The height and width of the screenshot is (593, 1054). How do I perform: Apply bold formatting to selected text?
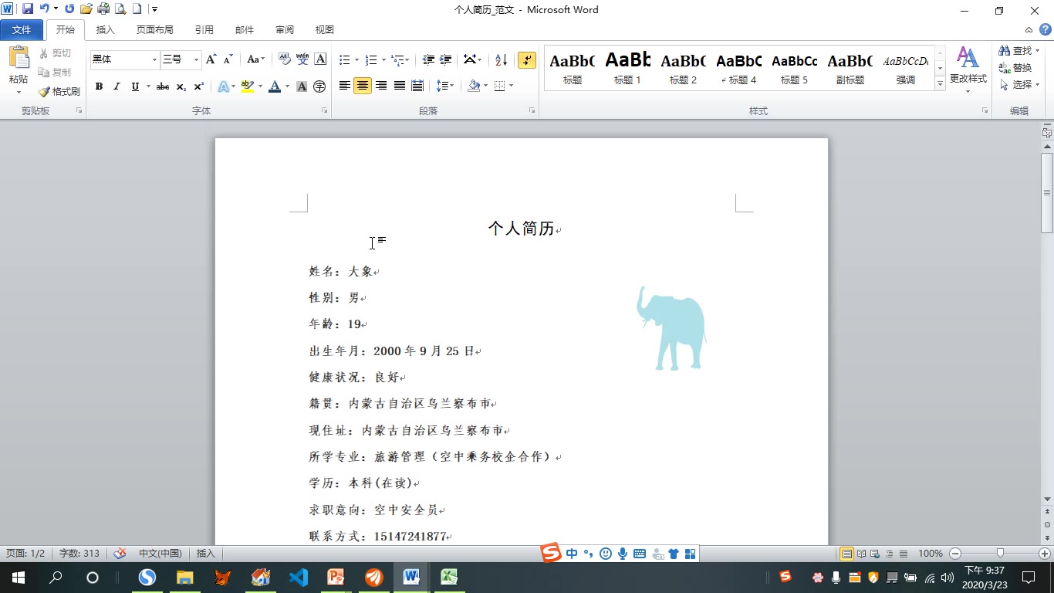[x=99, y=86]
